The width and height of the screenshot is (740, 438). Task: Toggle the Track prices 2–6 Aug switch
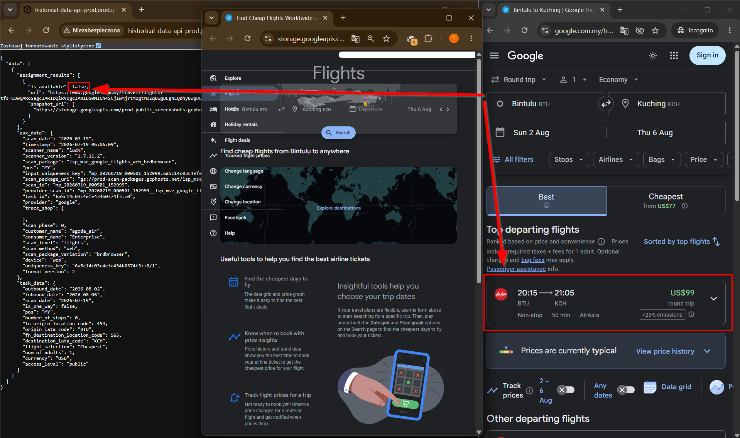566,390
